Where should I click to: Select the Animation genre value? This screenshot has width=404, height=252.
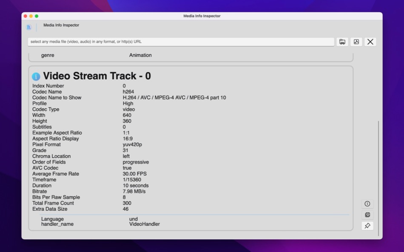coord(140,55)
